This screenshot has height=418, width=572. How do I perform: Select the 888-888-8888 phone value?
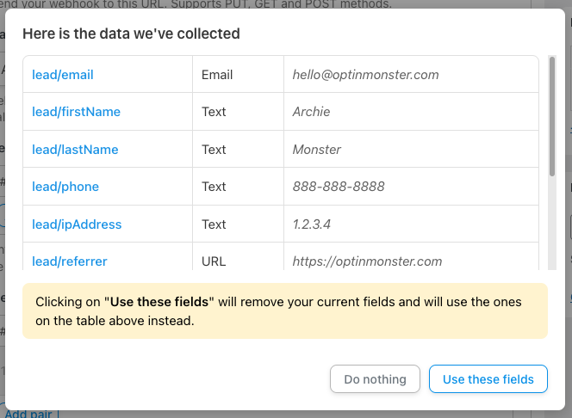coord(339,187)
